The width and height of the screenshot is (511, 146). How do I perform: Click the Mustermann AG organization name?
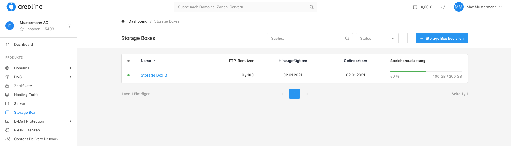34,23
